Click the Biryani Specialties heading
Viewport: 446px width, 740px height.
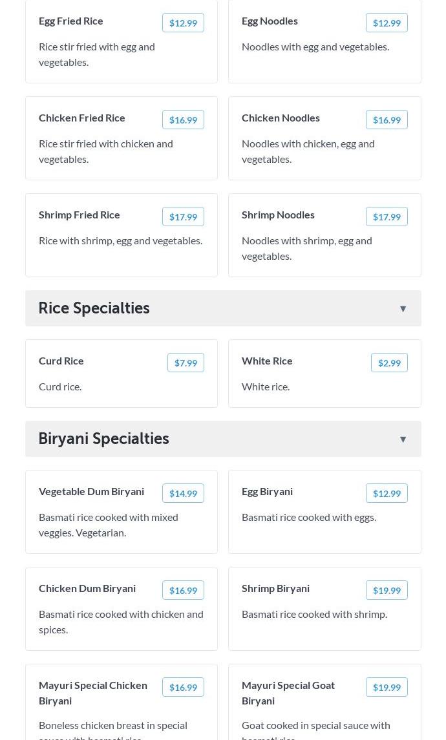(x=104, y=439)
